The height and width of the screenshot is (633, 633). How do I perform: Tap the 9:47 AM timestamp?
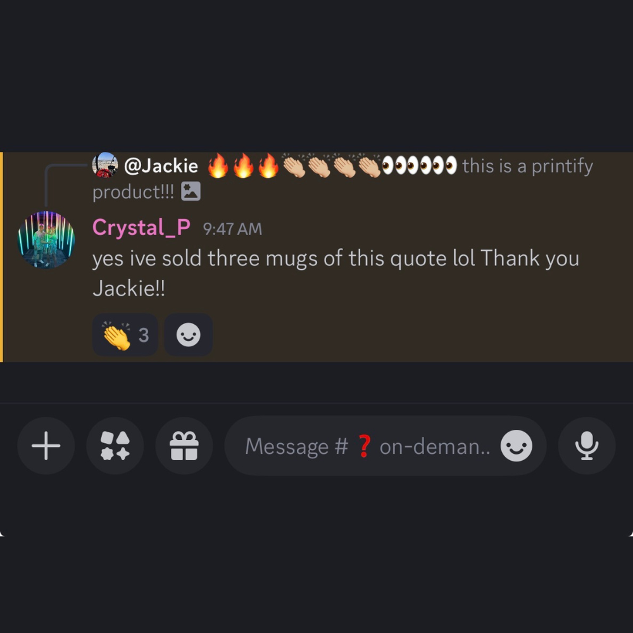coord(232,229)
